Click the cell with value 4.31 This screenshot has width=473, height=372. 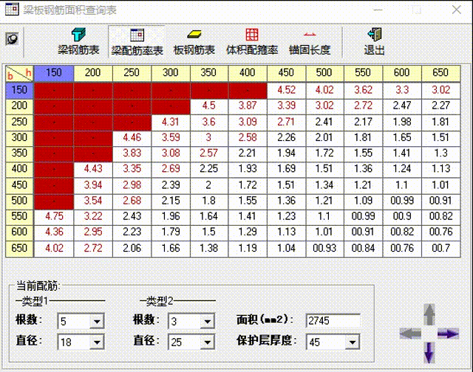point(171,122)
